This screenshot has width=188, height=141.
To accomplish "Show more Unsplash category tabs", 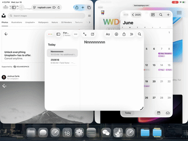I will tap(90, 22).
